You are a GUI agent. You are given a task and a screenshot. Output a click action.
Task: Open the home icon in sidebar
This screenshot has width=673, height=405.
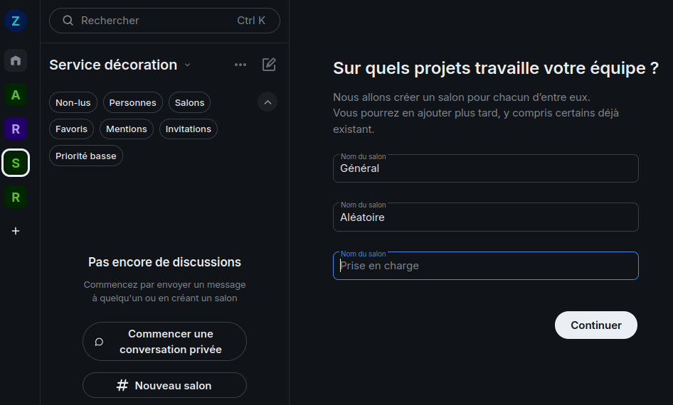tap(16, 60)
